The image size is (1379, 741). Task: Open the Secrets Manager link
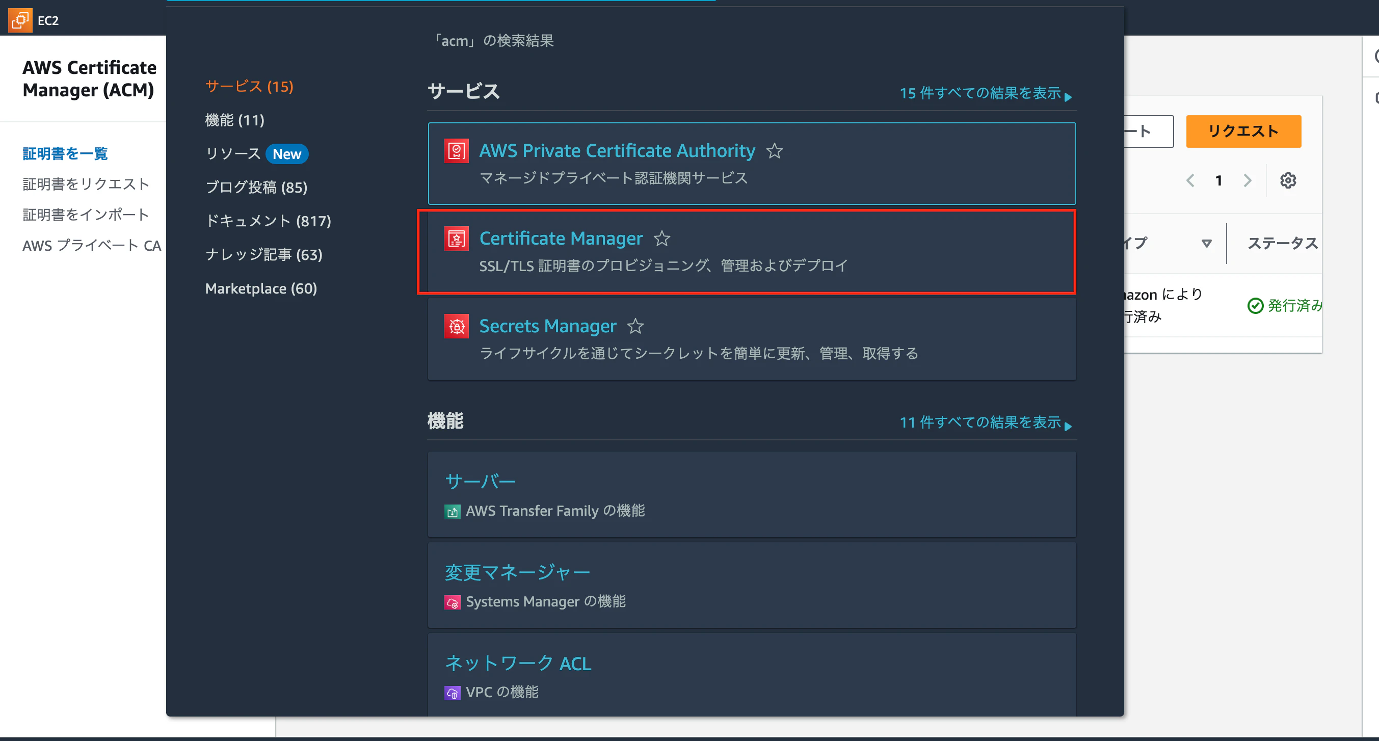(x=548, y=326)
